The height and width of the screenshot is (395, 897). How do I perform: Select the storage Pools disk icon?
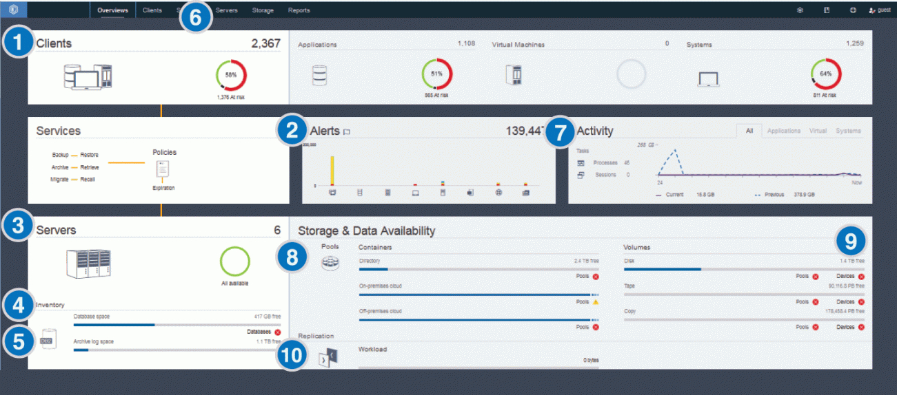coord(330,262)
